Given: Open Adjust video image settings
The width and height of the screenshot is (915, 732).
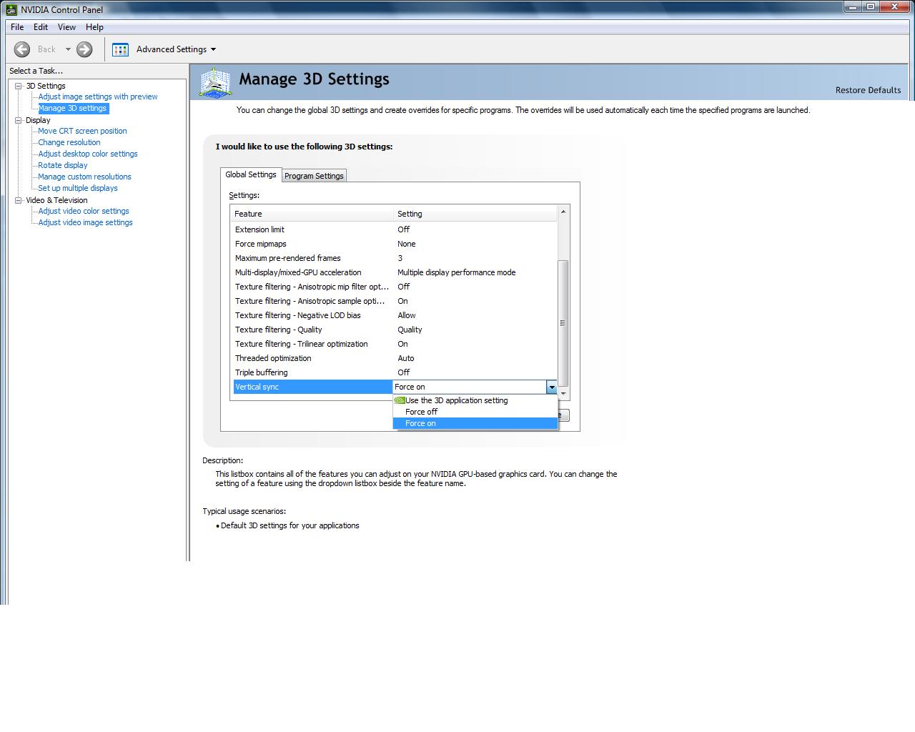Looking at the screenshot, I should point(85,222).
